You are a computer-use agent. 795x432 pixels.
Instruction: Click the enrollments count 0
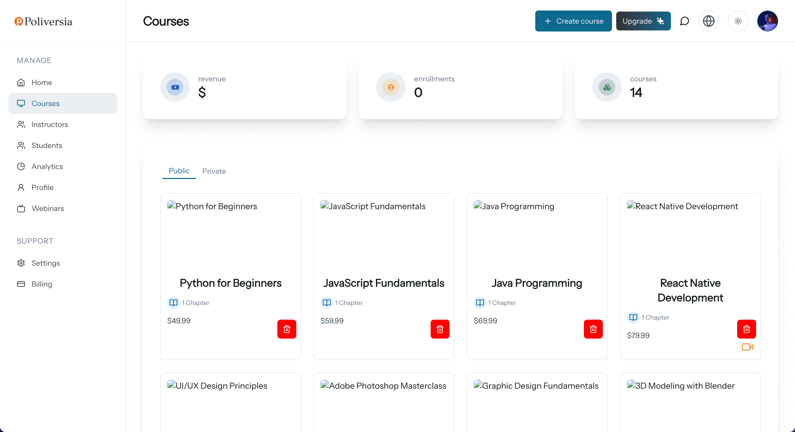point(418,92)
